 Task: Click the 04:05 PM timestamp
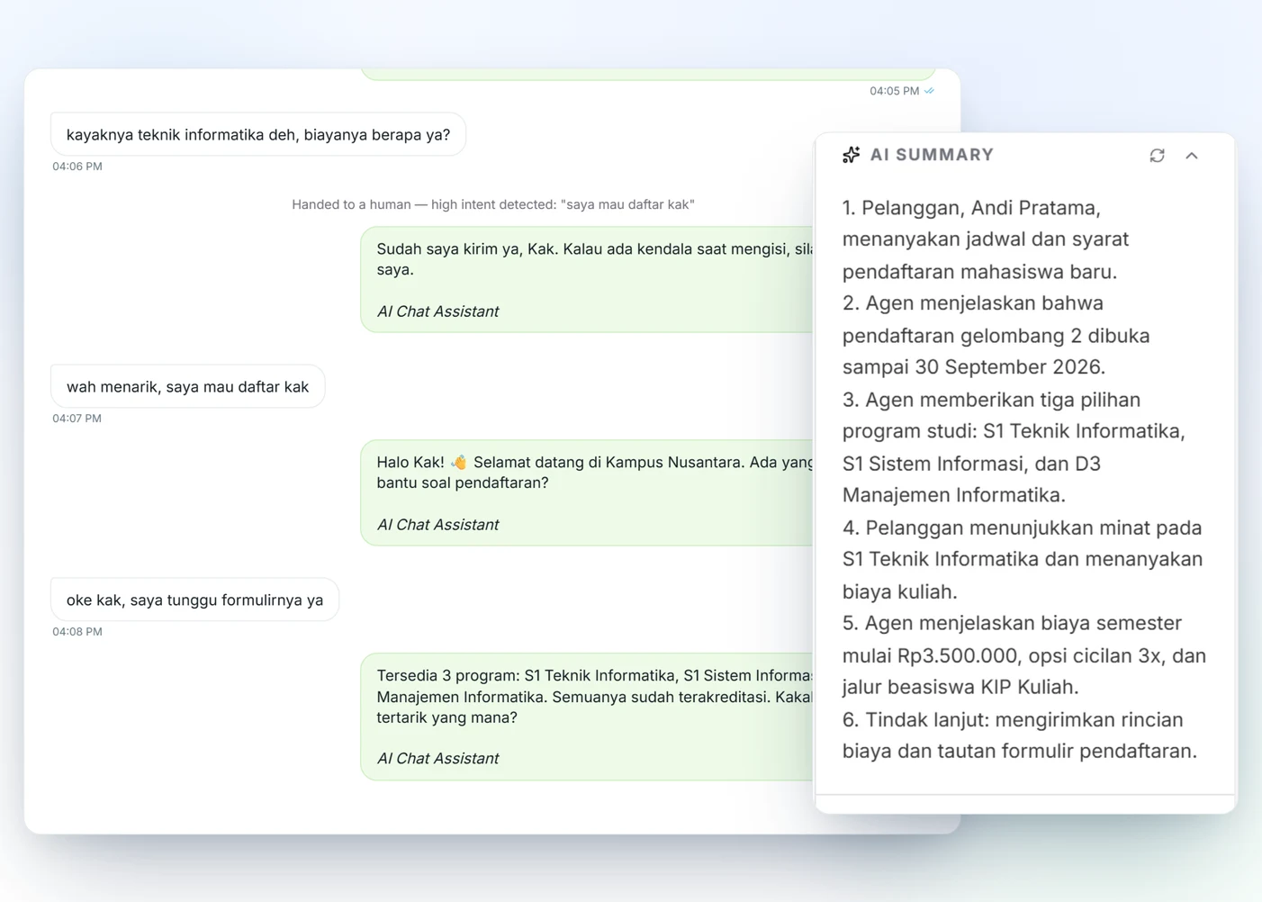point(894,91)
